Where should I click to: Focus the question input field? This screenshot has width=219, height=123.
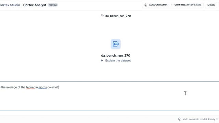point(109,96)
